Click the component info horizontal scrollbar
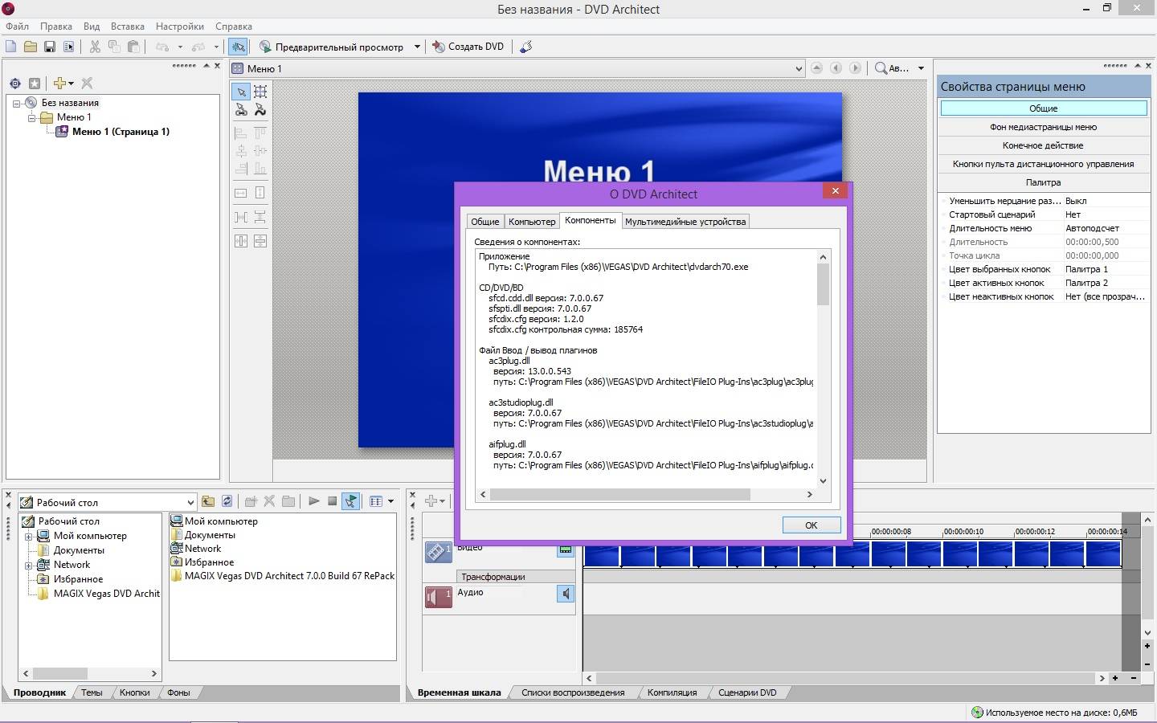Image resolution: width=1157 pixels, height=723 pixels. [619, 495]
